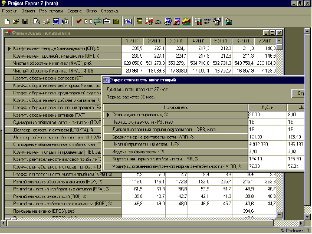
Task: Click the row pointer arrow beside Ставка дисконтирования
Action: click(x=108, y=115)
